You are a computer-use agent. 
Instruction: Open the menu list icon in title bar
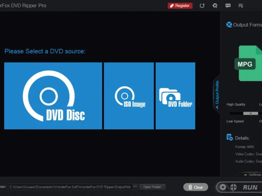241,6
